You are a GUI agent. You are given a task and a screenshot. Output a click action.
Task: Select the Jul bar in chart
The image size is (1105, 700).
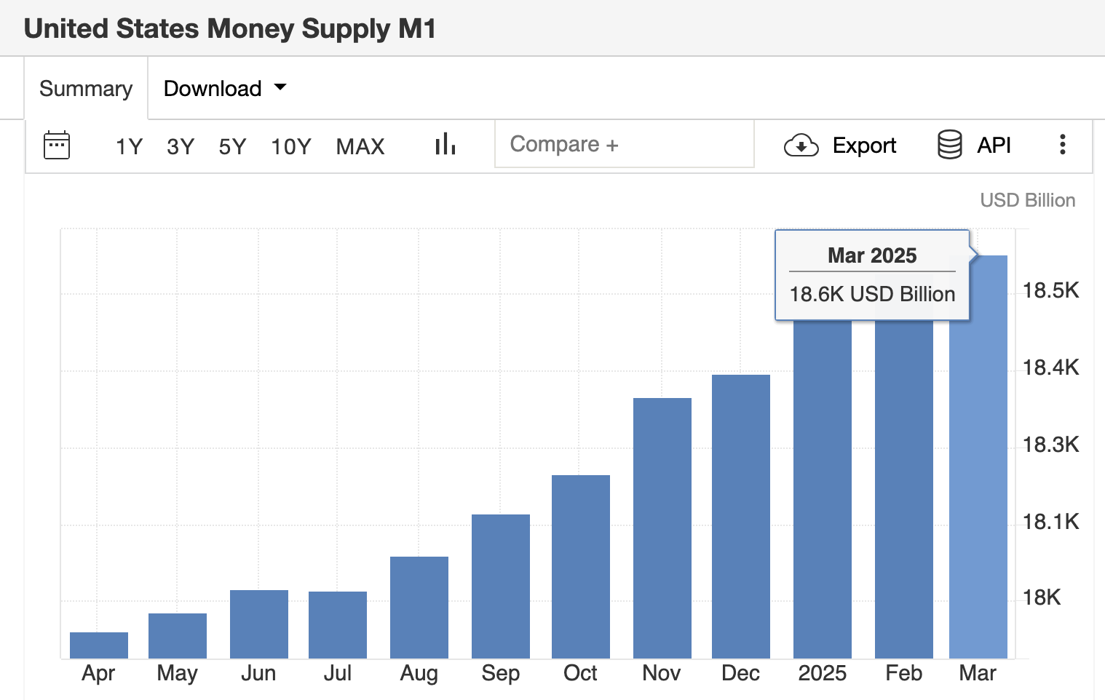338,625
